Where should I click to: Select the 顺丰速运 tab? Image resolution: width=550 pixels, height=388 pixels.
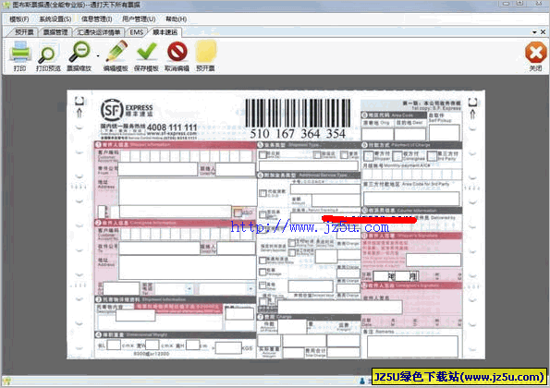(165, 32)
